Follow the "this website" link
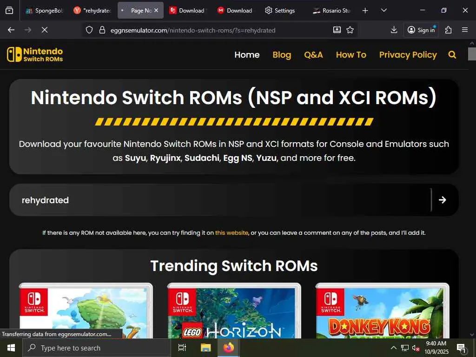The image size is (476, 357). point(231,233)
